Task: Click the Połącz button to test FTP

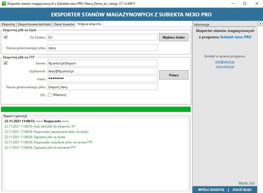Action: point(174,75)
